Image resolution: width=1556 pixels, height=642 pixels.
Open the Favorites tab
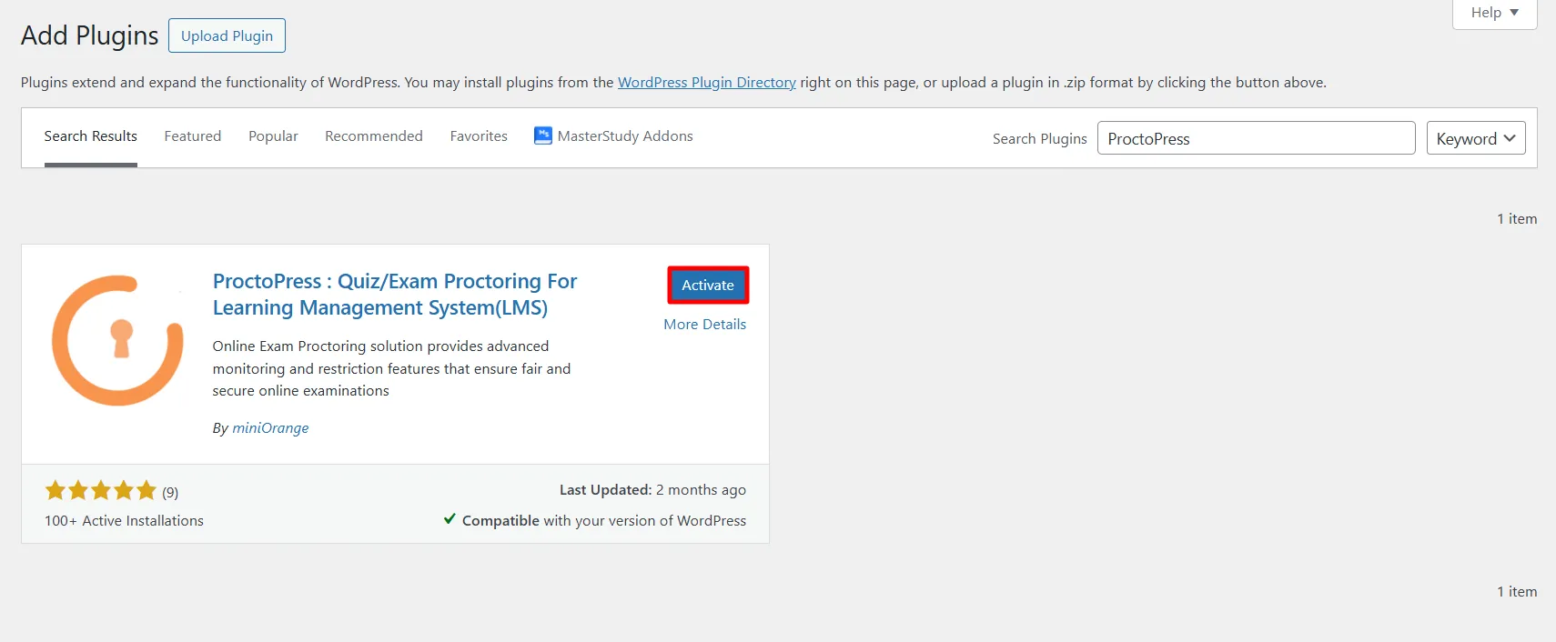(x=479, y=136)
